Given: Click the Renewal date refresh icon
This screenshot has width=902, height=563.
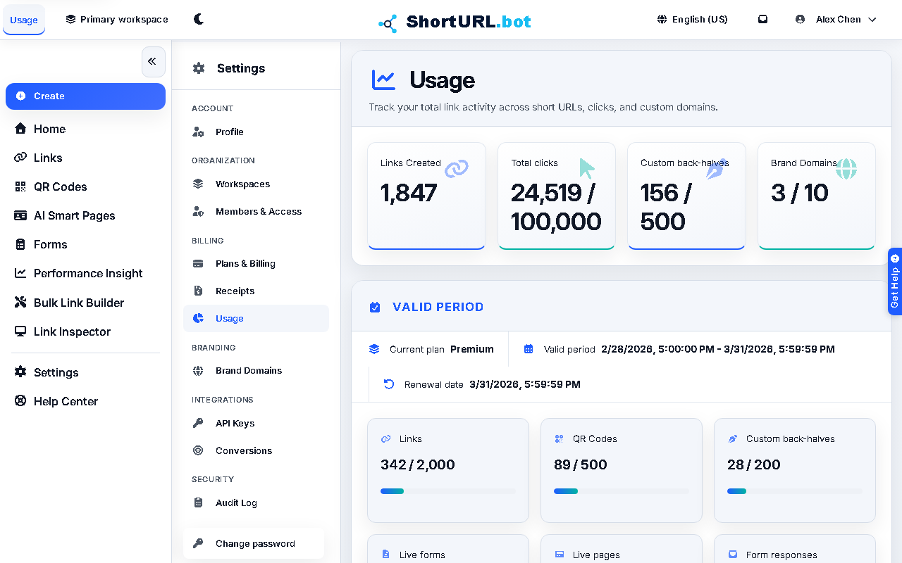Looking at the screenshot, I should tap(389, 384).
